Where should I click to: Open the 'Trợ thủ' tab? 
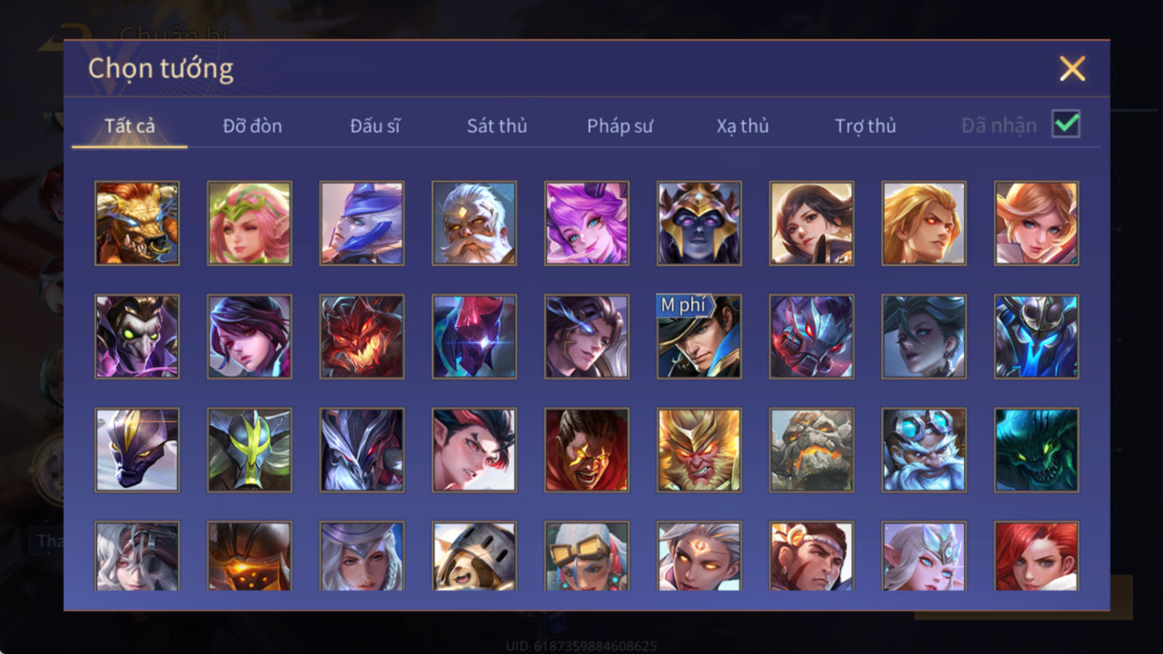point(866,125)
